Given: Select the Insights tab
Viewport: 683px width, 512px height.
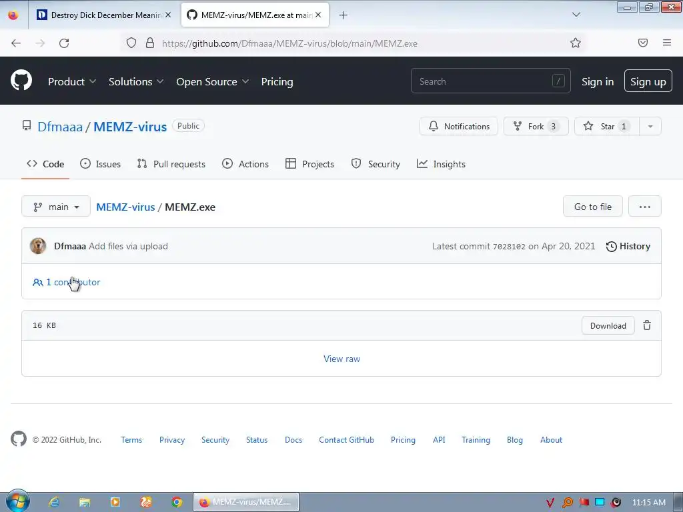Looking at the screenshot, I should (x=441, y=164).
